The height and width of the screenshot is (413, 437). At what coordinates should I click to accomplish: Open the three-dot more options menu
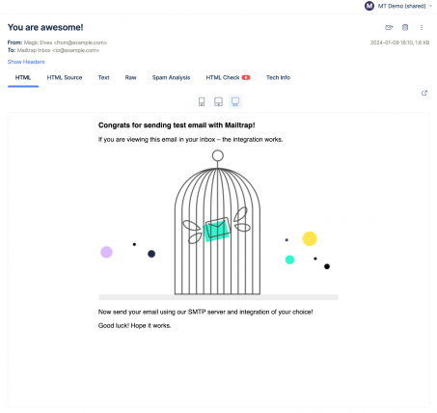coord(422,27)
